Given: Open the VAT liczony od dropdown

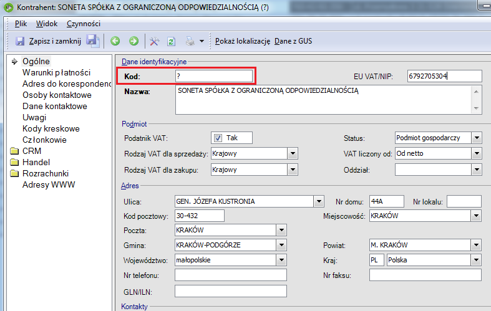Looking at the screenshot, I should [x=477, y=153].
